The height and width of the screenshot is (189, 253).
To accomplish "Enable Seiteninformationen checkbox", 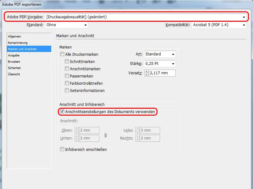I will click(x=67, y=90).
